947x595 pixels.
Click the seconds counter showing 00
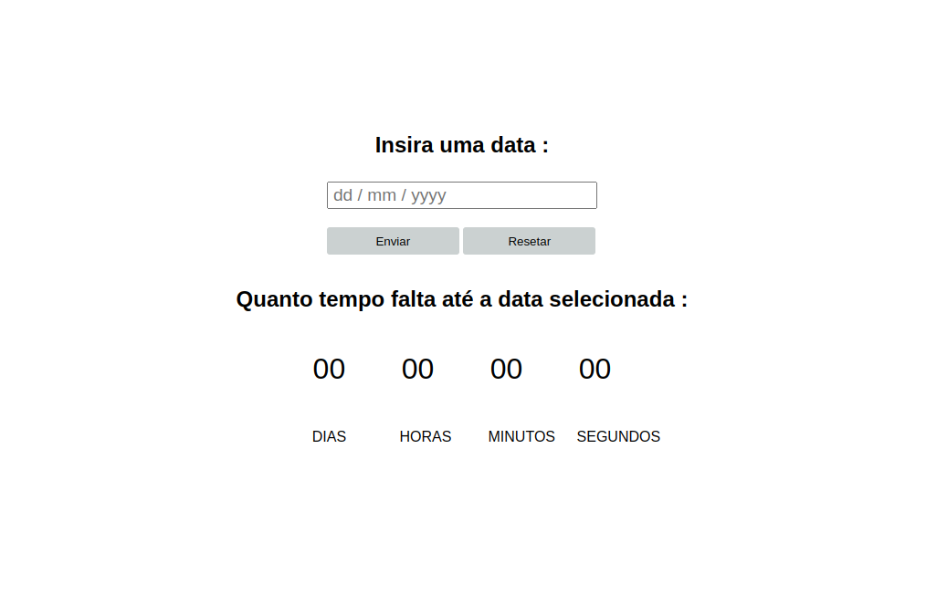(595, 370)
